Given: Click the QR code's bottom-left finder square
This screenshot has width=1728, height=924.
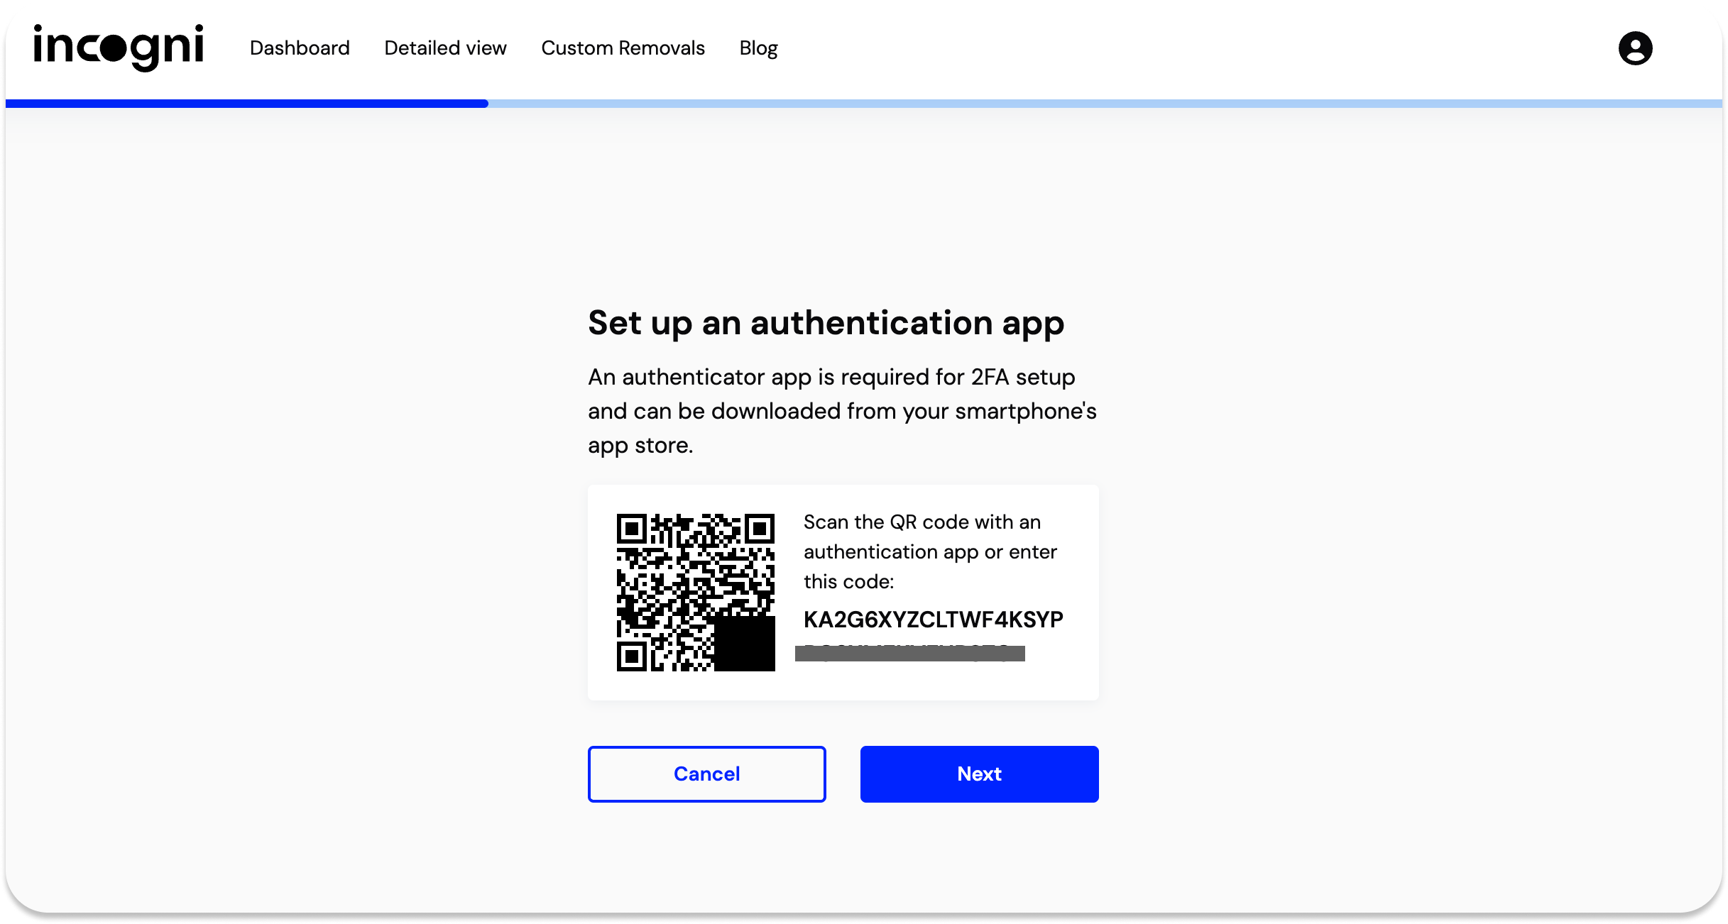Looking at the screenshot, I should coord(631,656).
